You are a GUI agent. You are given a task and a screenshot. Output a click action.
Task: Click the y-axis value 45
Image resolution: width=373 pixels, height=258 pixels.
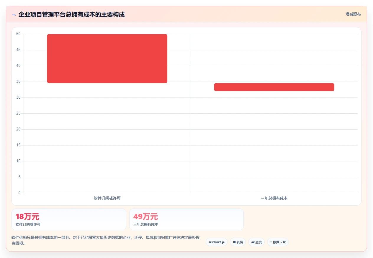click(x=18, y=50)
